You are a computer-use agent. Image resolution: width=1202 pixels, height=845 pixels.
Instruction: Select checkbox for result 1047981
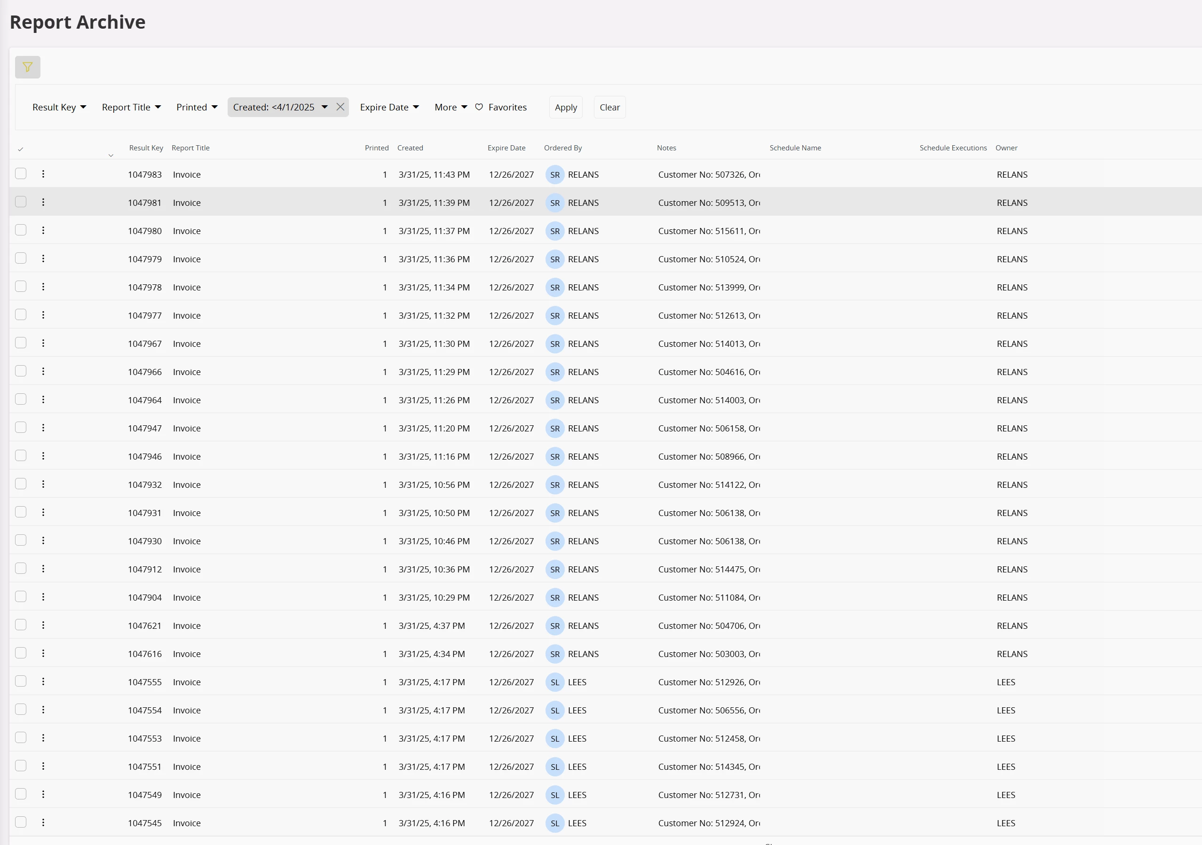pyautogui.click(x=21, y=202)
